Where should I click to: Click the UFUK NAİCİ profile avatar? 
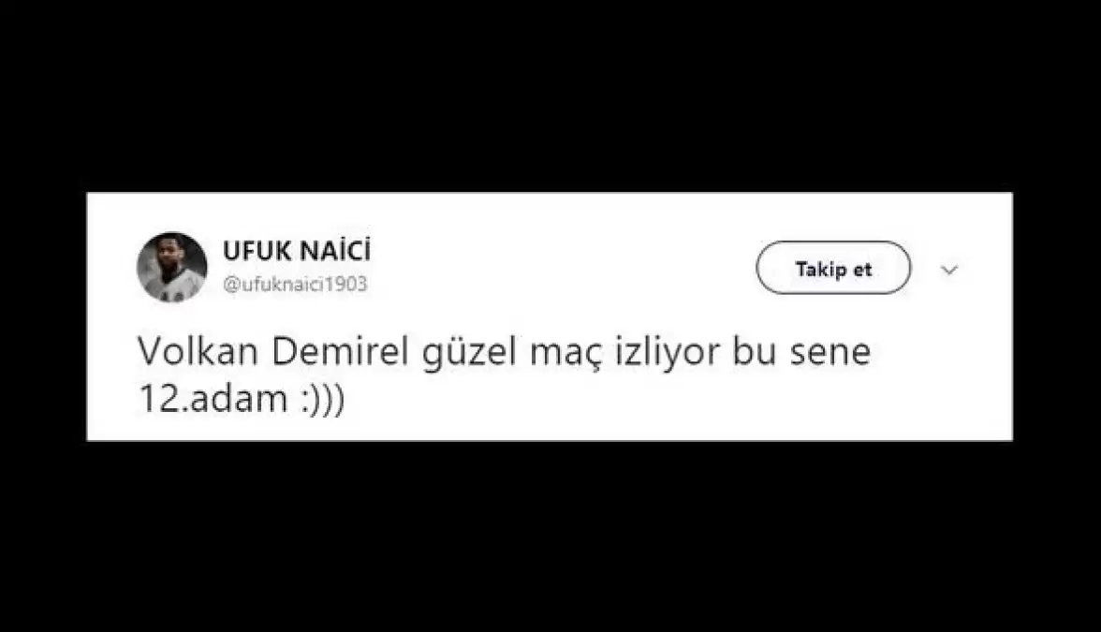click(x=171, y=267)
